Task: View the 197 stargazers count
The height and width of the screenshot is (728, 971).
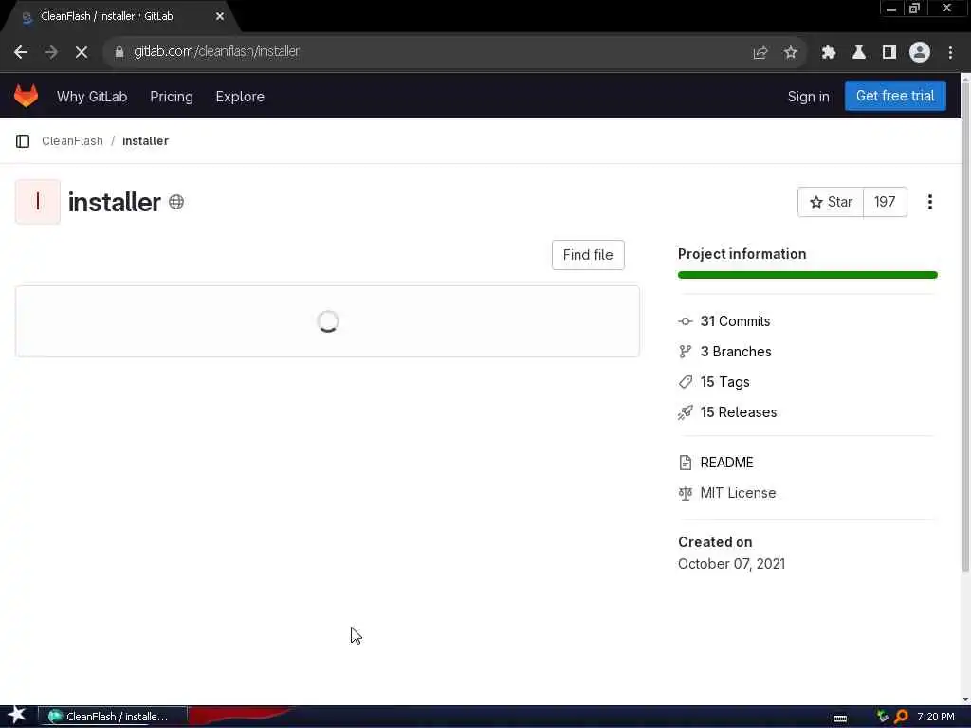Action: pyautogui.click(x=885, y=202)
